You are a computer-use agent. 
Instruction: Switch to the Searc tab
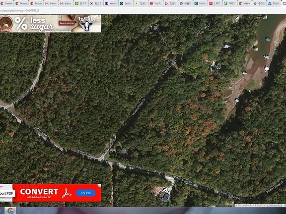tap(126, 3)
